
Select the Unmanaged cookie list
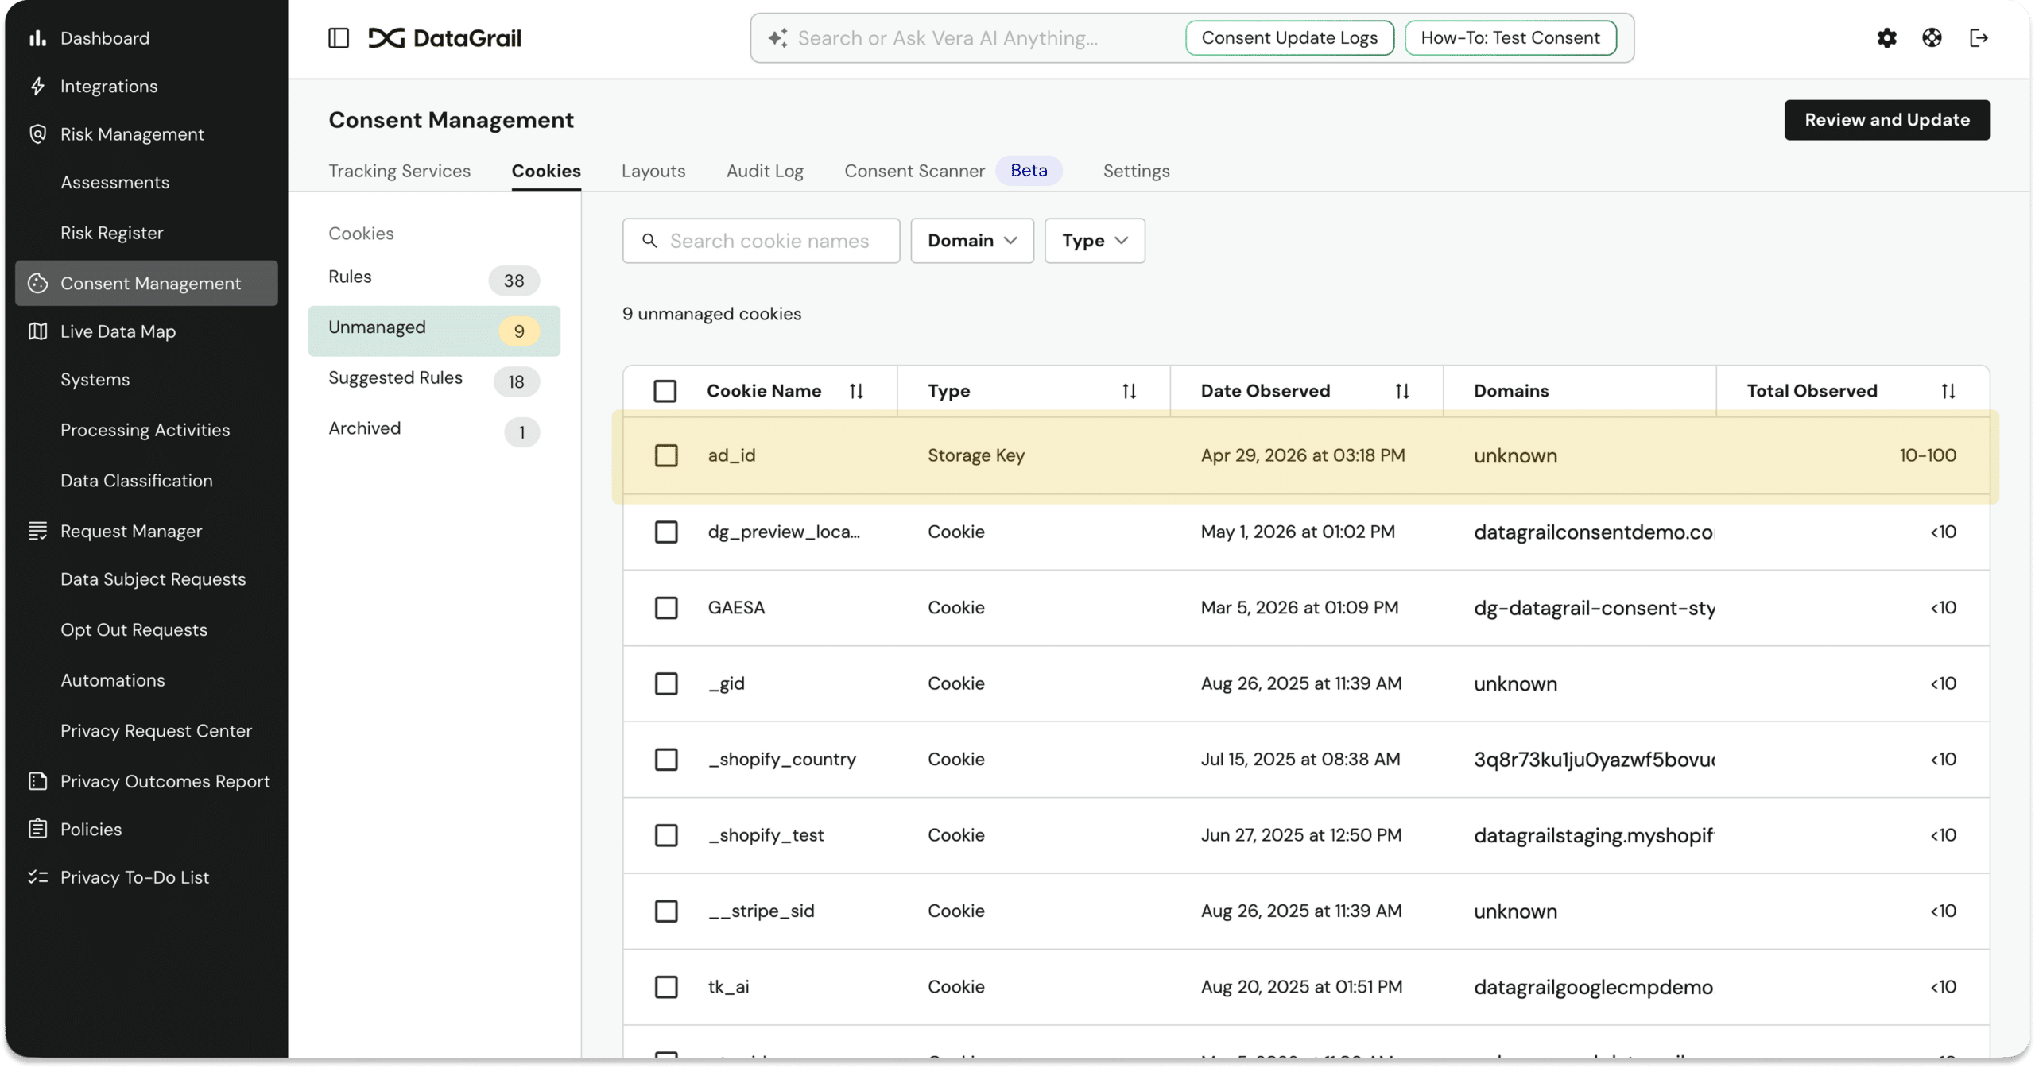pos(434,330)
